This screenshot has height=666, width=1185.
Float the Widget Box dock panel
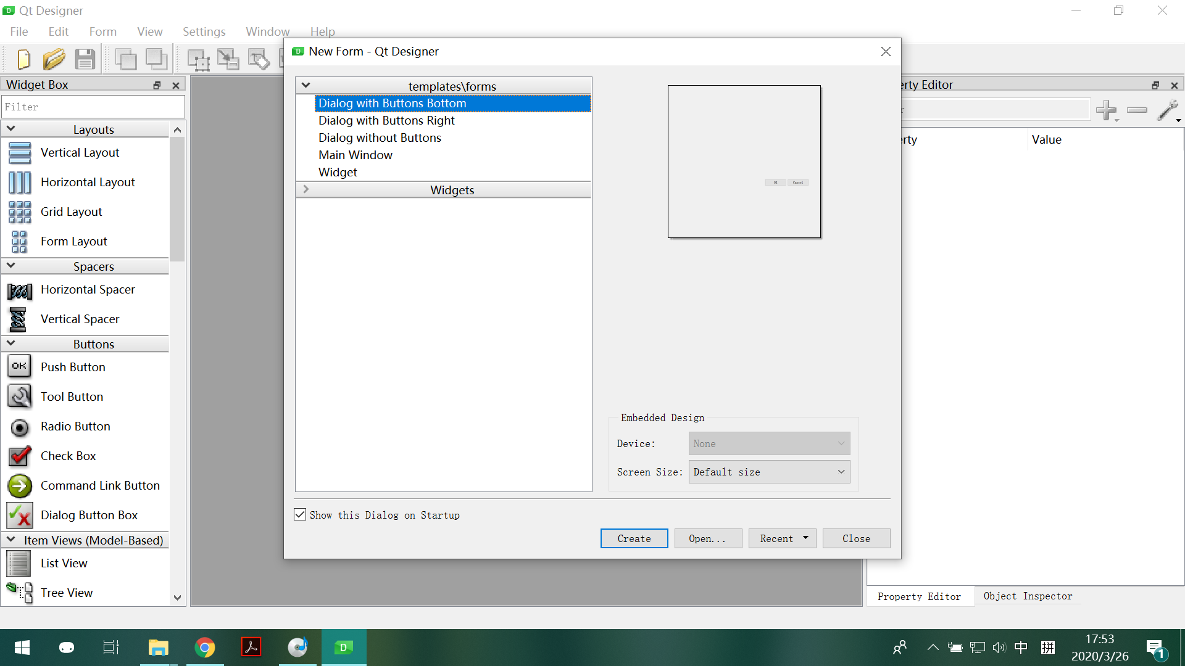[x=157, y=85]
